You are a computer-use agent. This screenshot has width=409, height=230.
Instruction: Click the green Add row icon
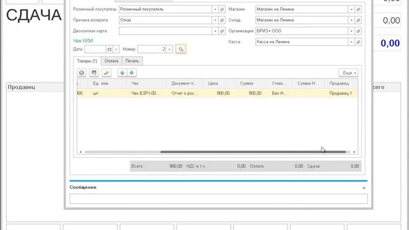pyautogui.click(x=82, y=73)
